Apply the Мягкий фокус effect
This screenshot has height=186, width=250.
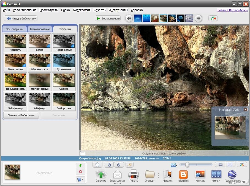(x=39, y=80)
